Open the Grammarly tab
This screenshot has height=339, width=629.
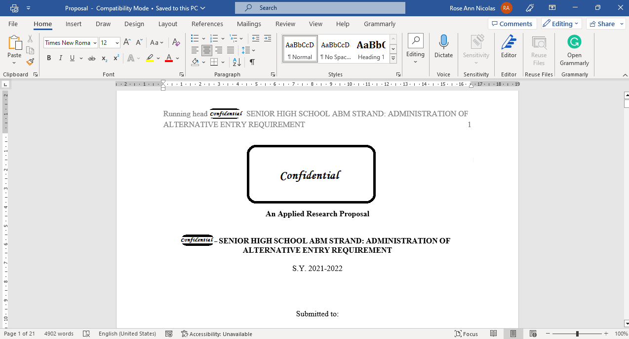point(380,24)
